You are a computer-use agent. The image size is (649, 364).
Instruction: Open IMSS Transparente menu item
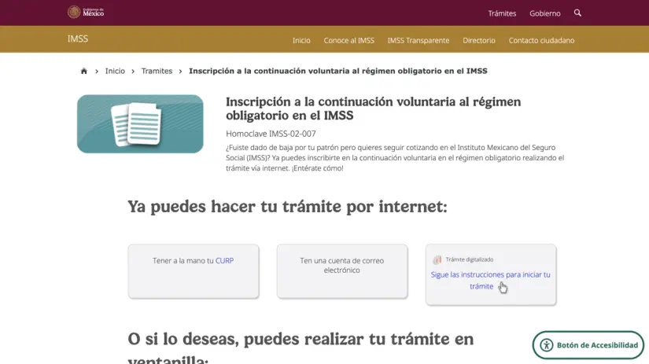(419, 40)
